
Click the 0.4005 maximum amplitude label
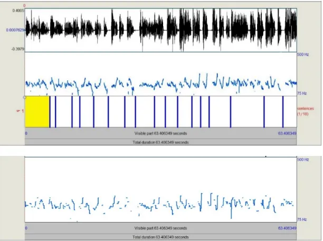[18, 11]
